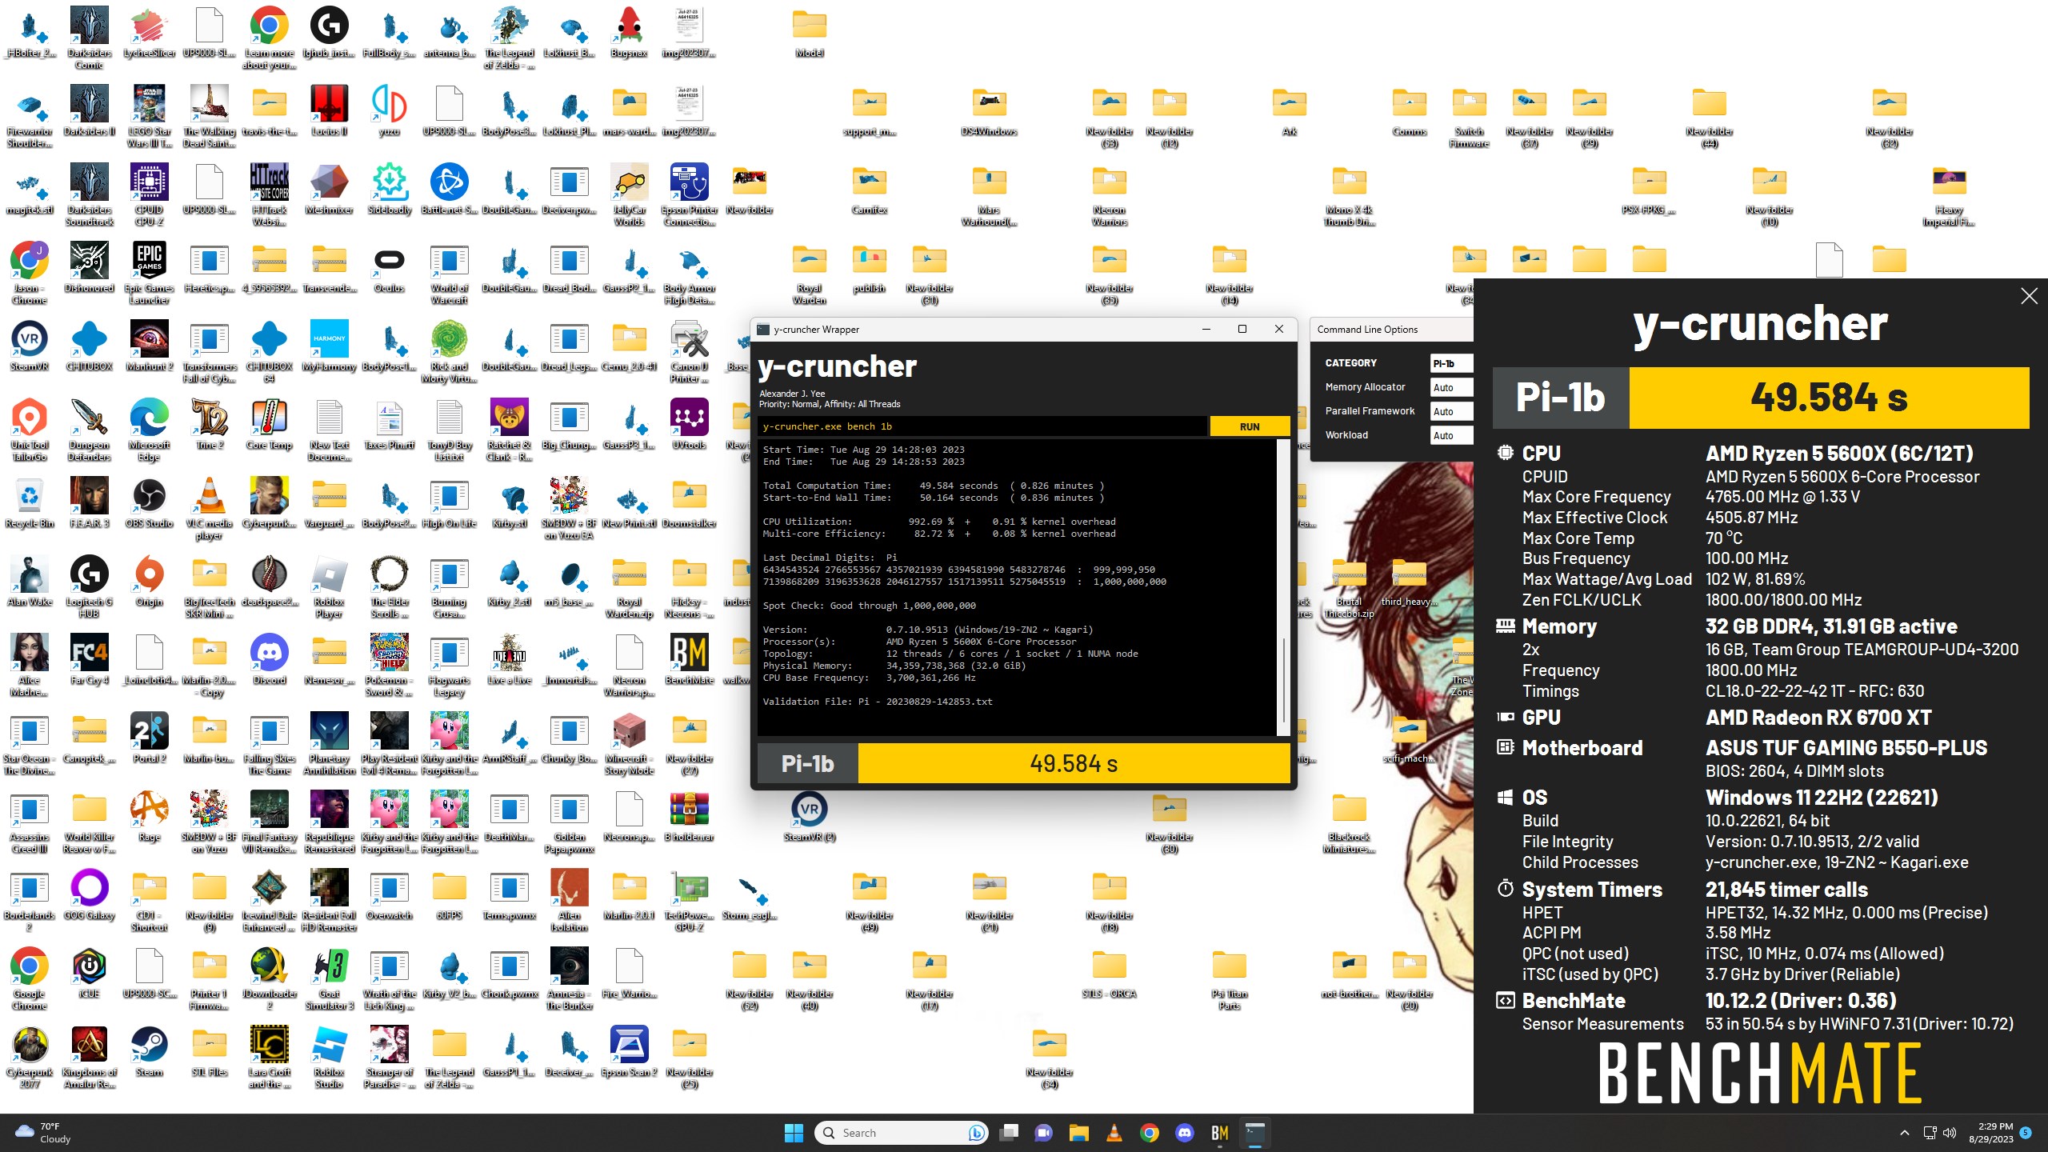This screenshot has width=2048, height=1152.
Task: Open Chrome from the taskbar
Action: coord(1150,1133)
